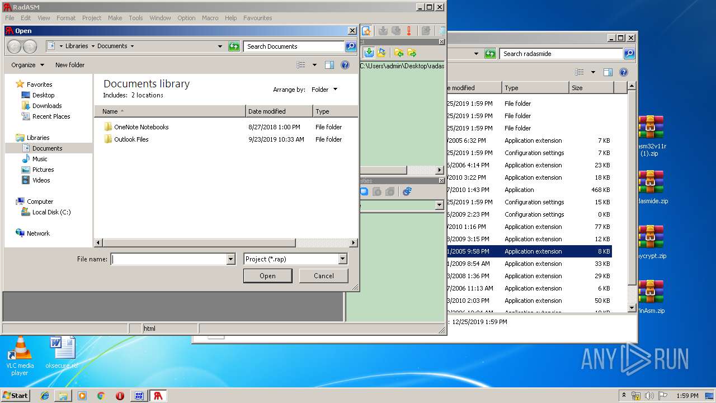This screenshot has width=716, height=403.
Task: Expand the File name combo box list
Action: point(230,259)
